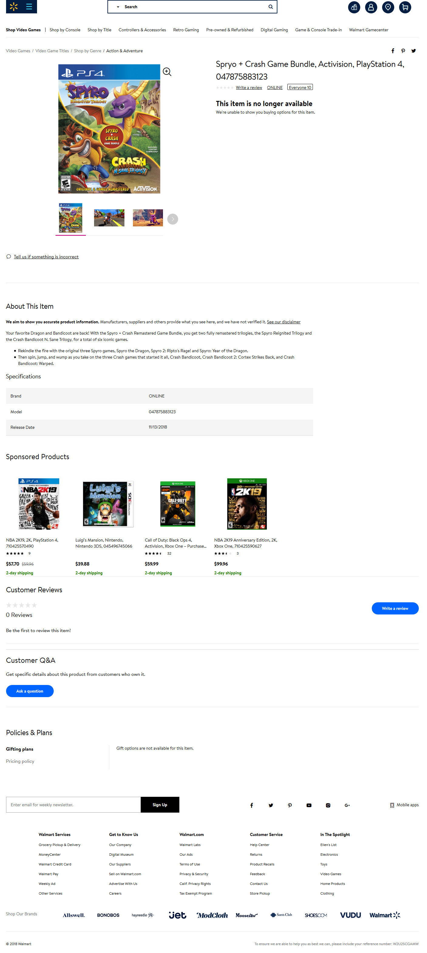Open the account user icon
Screen dimensions: 427x953
tap(371, 7)
